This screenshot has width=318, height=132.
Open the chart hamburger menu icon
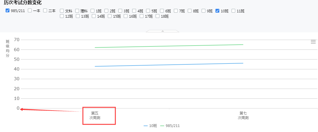click(313, 42)
